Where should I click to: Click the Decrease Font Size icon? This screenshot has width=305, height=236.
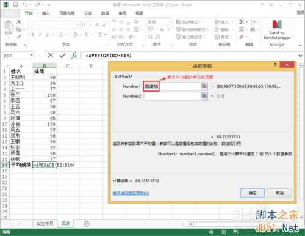point(104,25)
